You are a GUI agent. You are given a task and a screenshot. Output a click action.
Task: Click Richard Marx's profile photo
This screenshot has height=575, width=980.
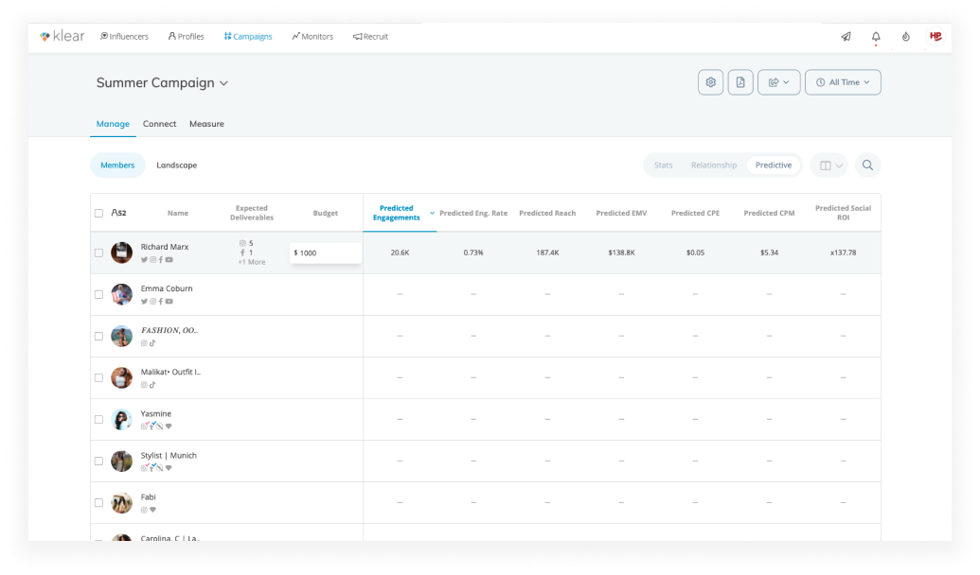pyautogui.click(x=121, y=253)
